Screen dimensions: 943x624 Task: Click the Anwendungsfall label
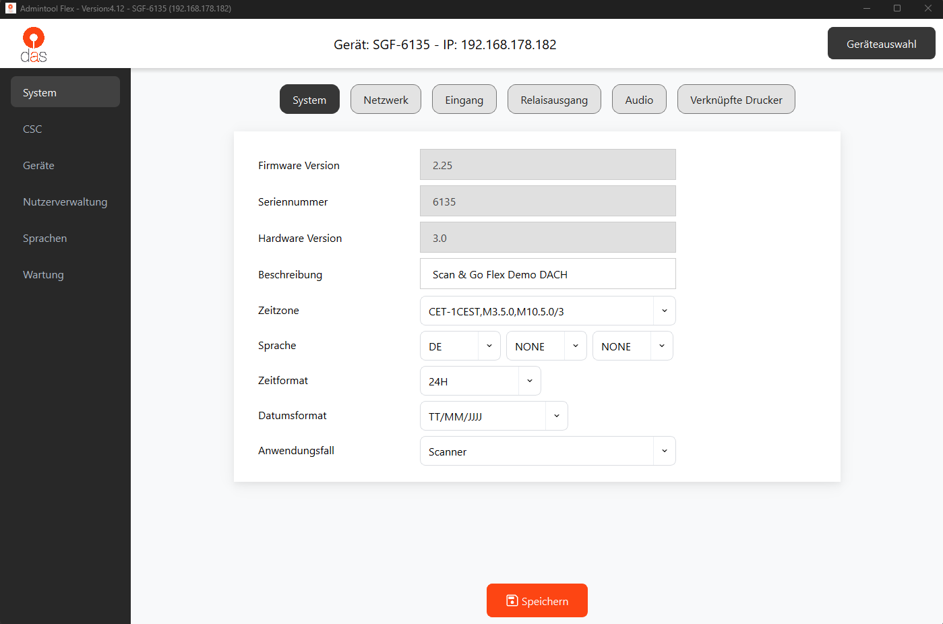[x=296, y=450]
